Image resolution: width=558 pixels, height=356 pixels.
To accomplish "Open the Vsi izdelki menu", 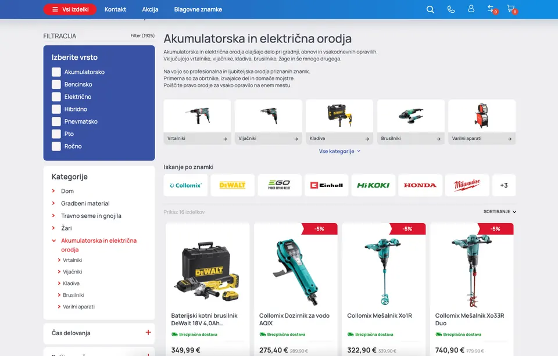I will click(x=70, y=9).
